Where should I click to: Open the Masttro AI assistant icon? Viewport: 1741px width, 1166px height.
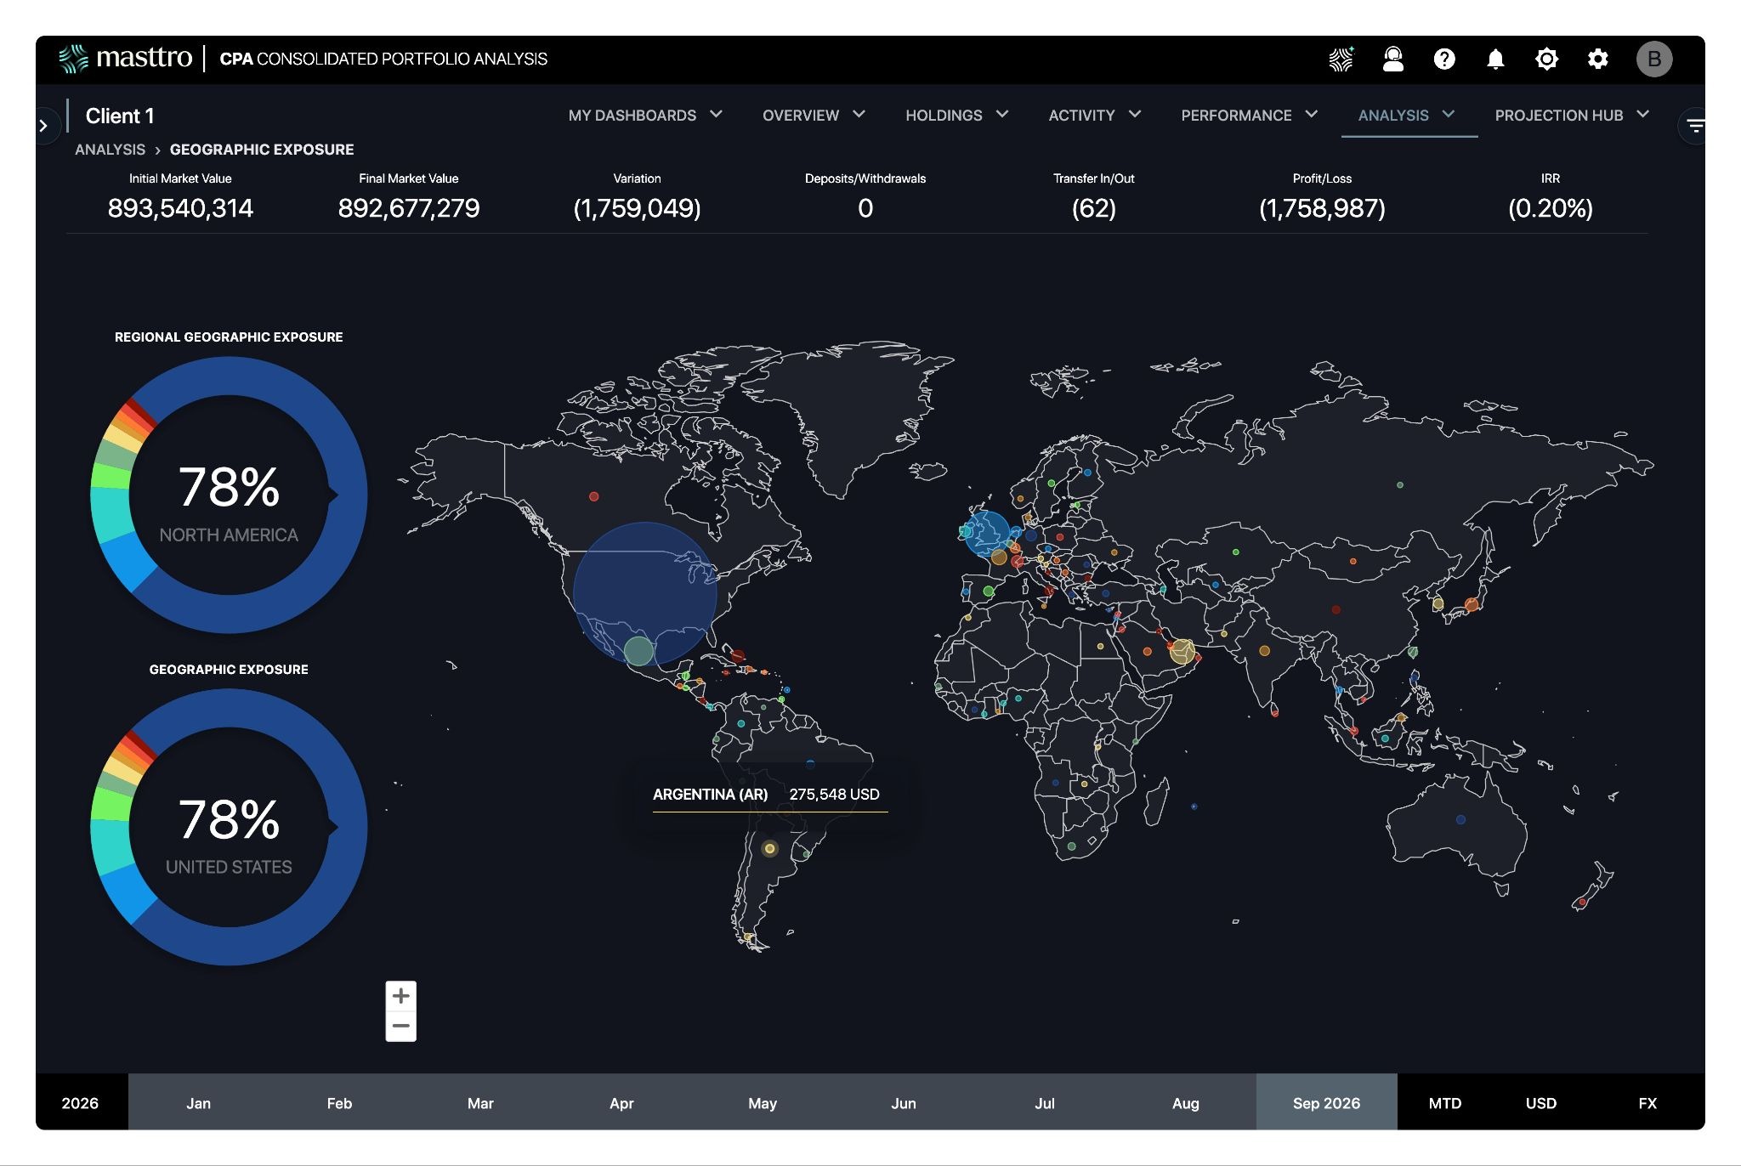click(1341, 59)
